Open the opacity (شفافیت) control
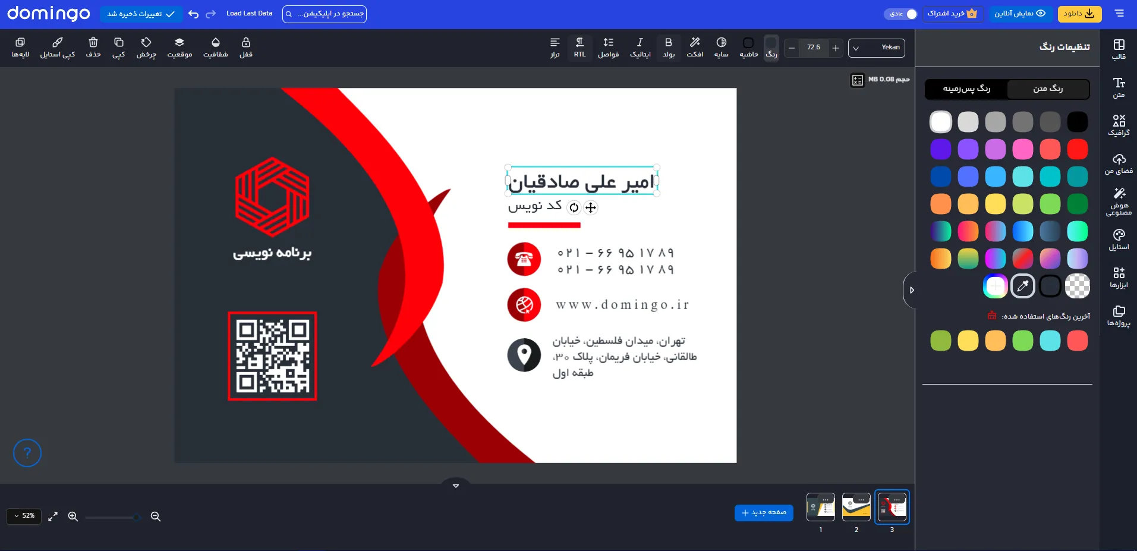Image resolution: width=1137 pixels, height=551 pixels. coord(216,48)
